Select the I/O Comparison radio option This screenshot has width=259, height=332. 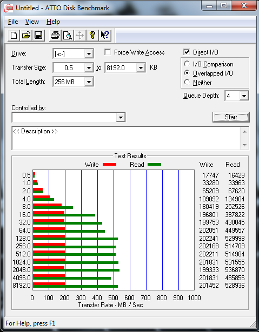(187, 64)
